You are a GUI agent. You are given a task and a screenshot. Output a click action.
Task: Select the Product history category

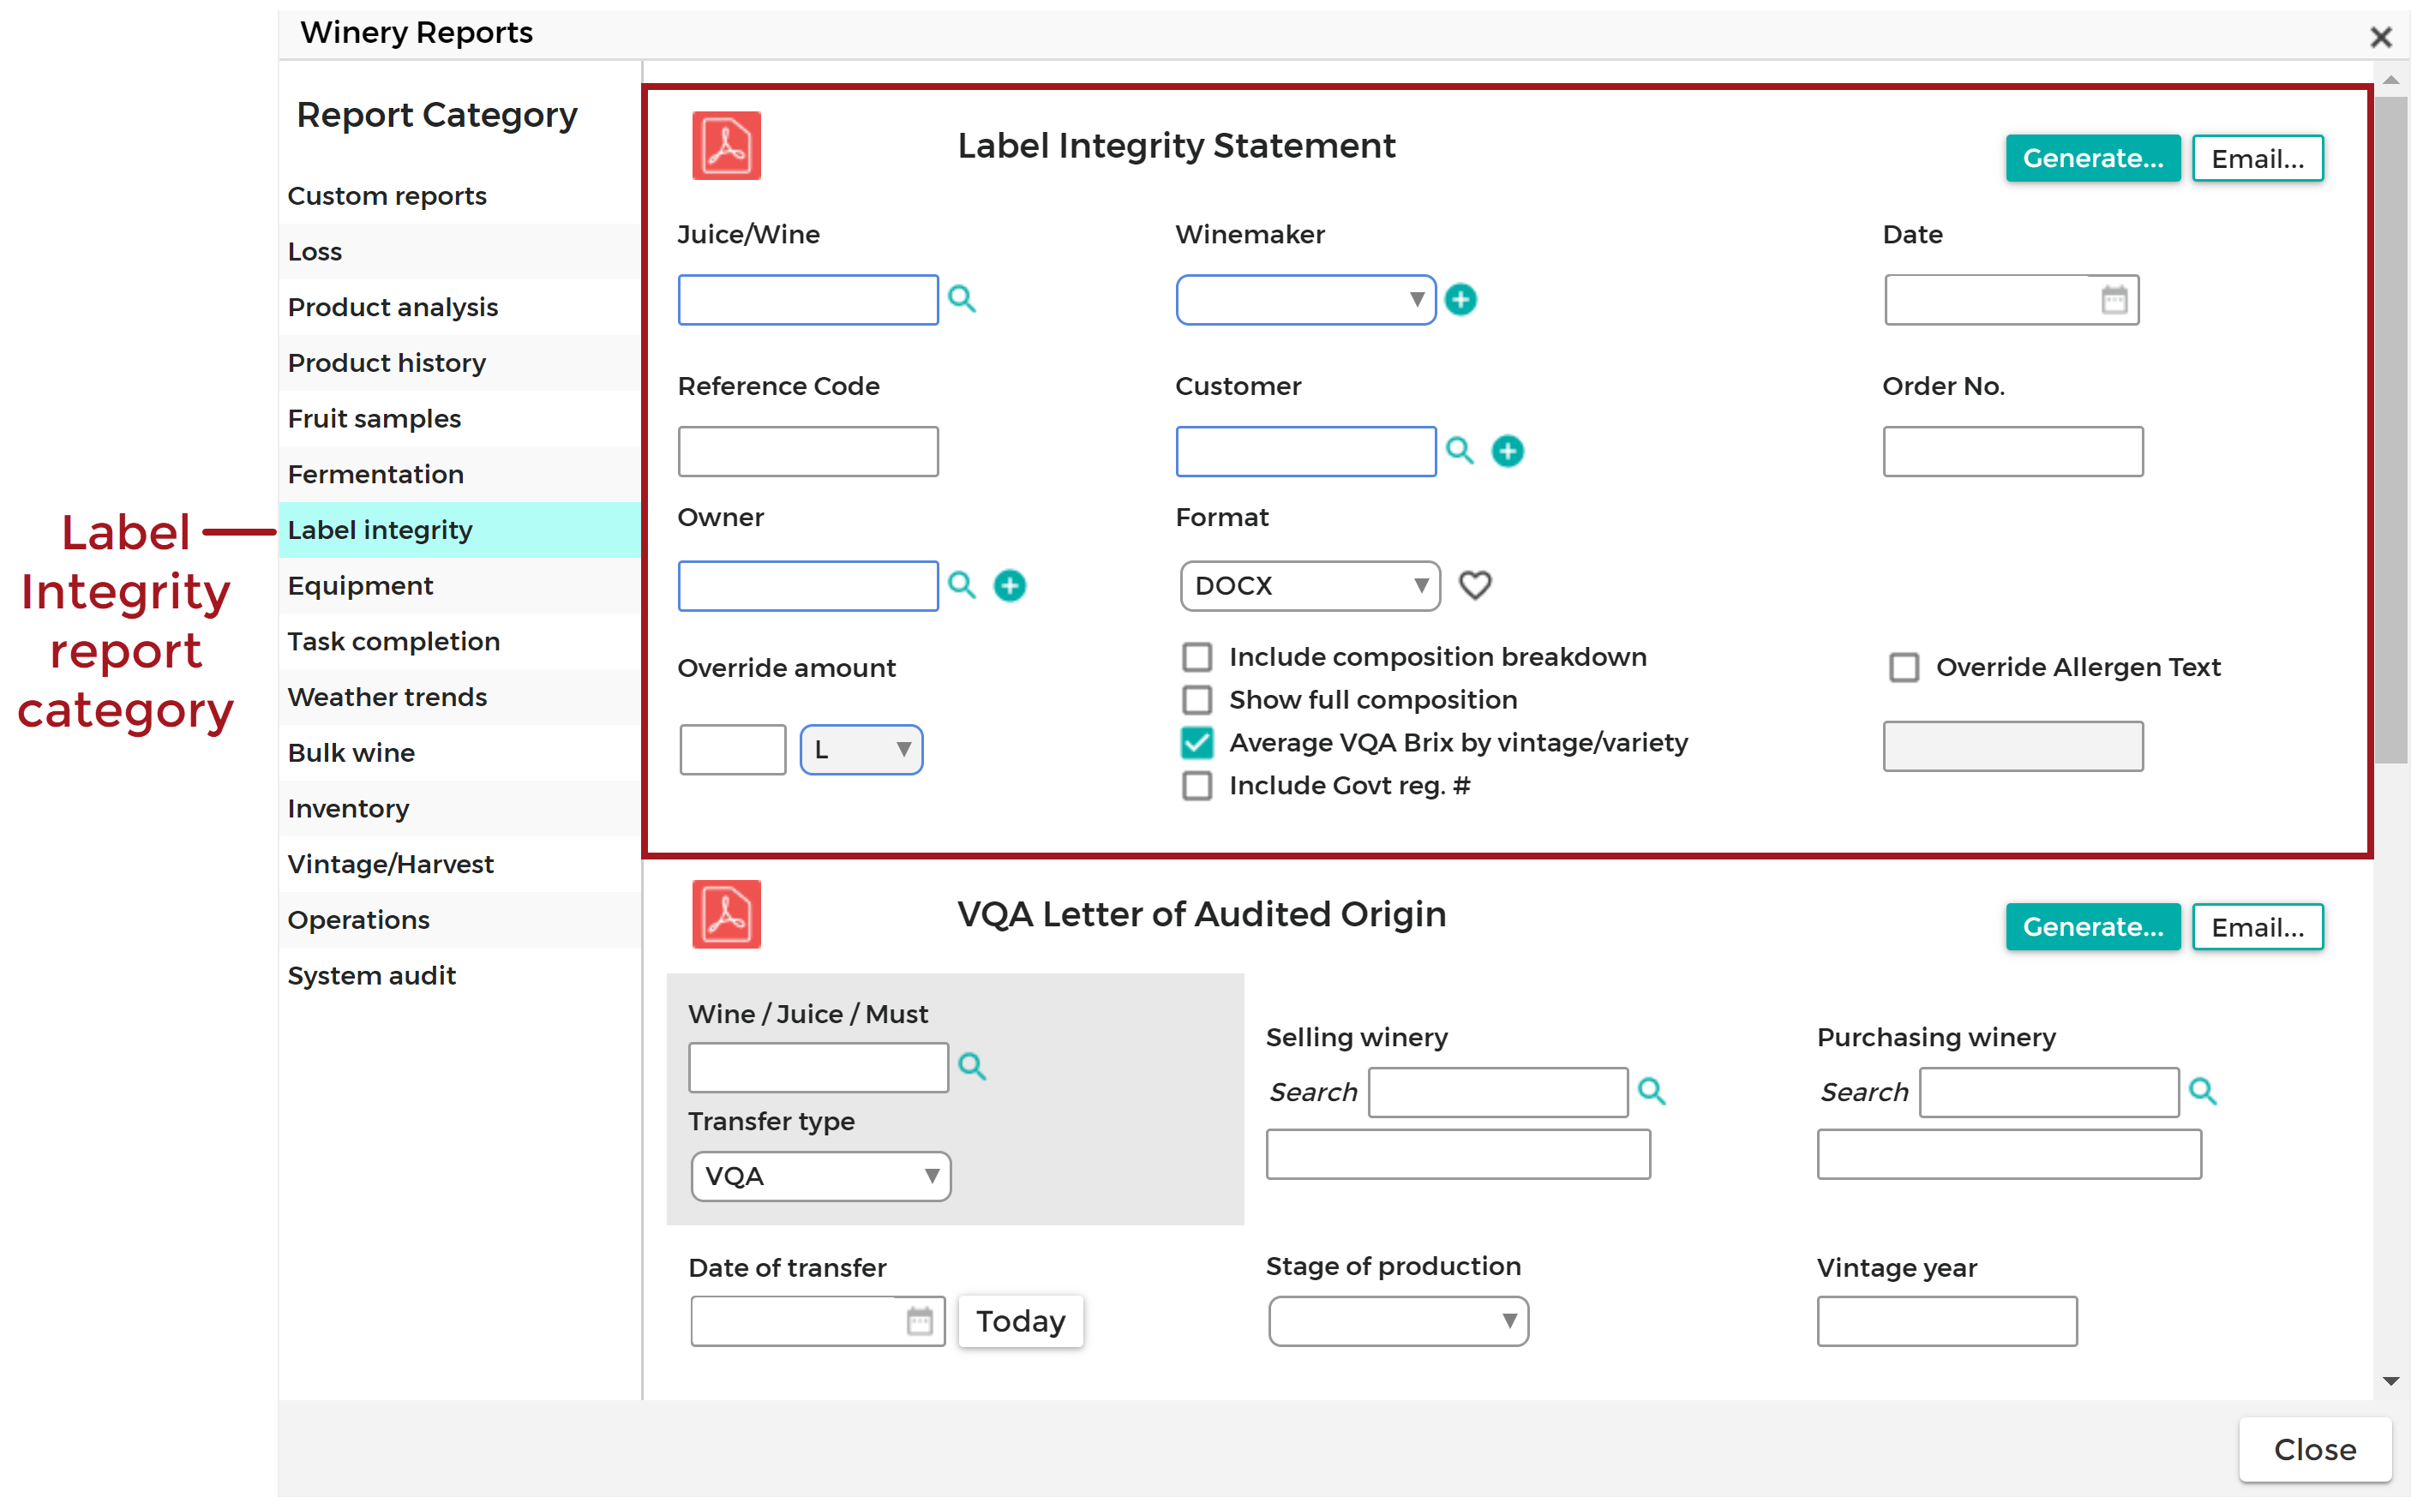[x=459, y=363]
